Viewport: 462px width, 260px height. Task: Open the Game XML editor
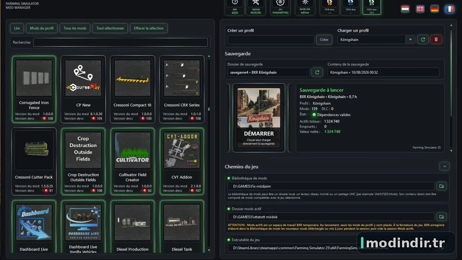(305, 6)
